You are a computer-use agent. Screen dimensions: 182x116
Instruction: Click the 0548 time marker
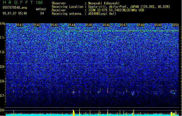coord(141,25)
